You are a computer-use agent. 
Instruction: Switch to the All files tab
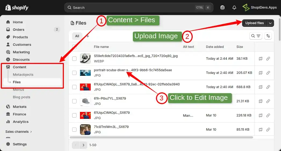point(77,36)
